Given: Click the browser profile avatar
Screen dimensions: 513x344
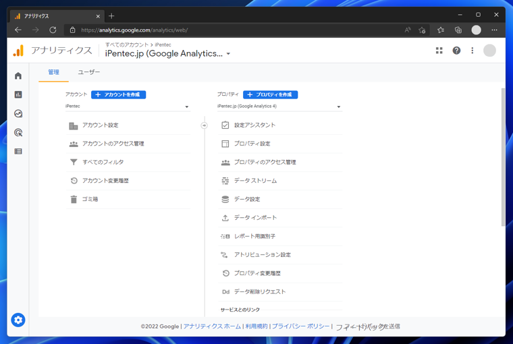Looking at the screenshot, I should tap(476, 30).
